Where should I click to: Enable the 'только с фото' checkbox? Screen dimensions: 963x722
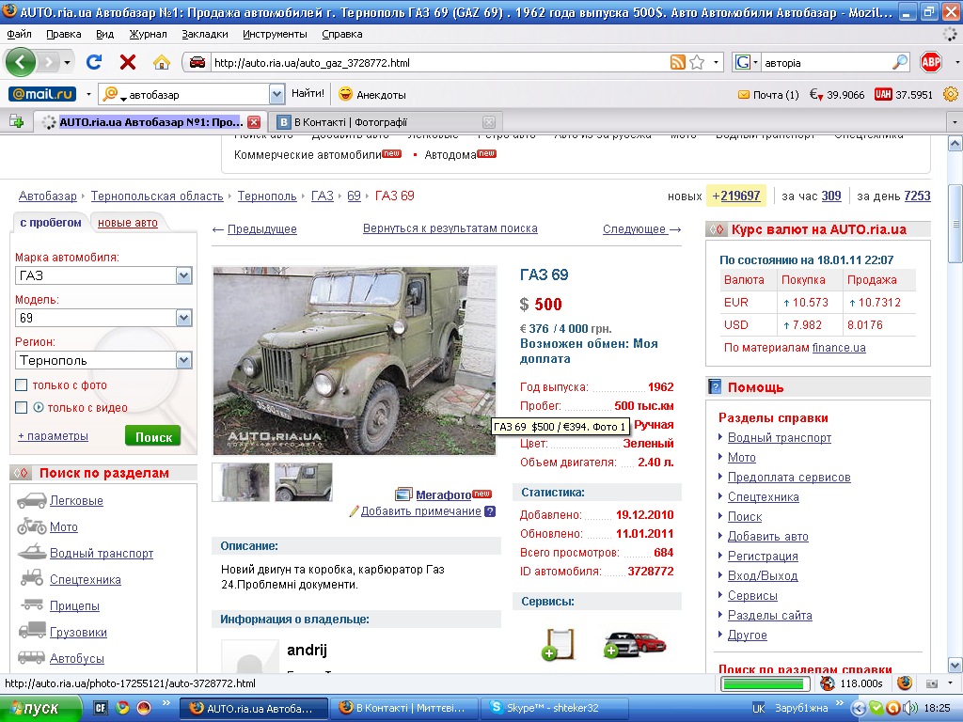coord(22,385)
